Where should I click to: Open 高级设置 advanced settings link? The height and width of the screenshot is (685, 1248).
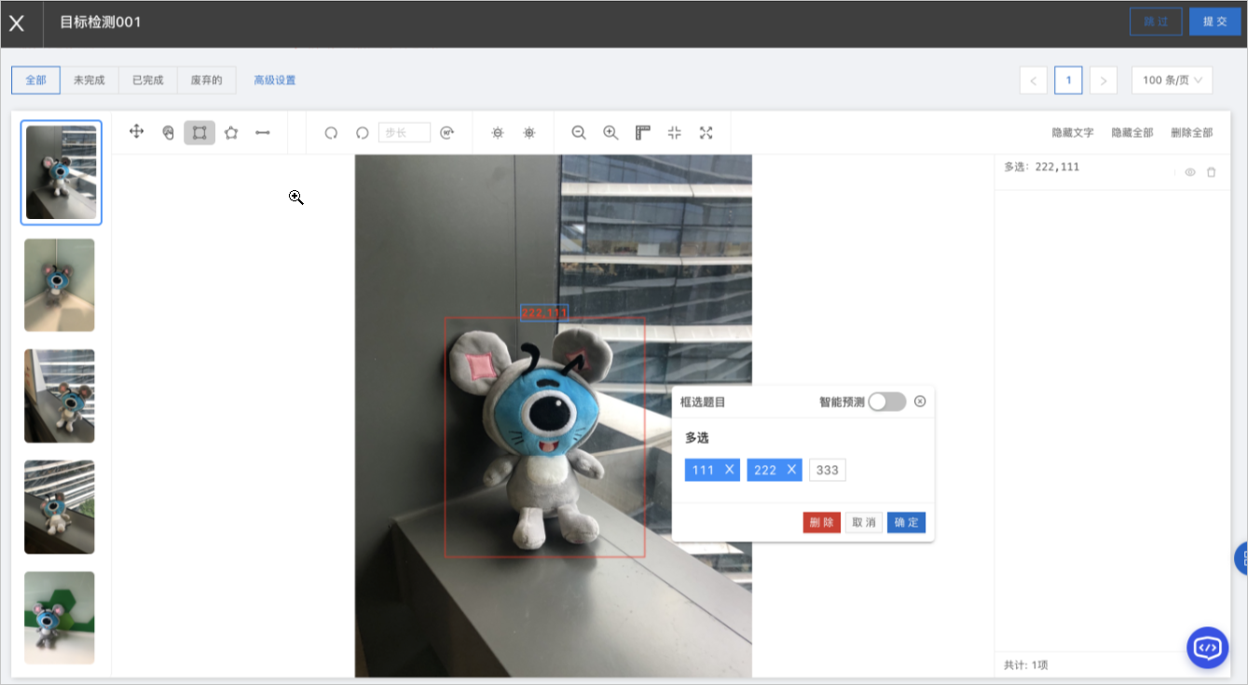[x=275, y=80]
